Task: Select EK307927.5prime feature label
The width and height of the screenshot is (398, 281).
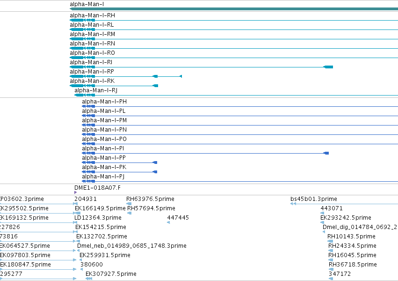Action: pos(111,274)
